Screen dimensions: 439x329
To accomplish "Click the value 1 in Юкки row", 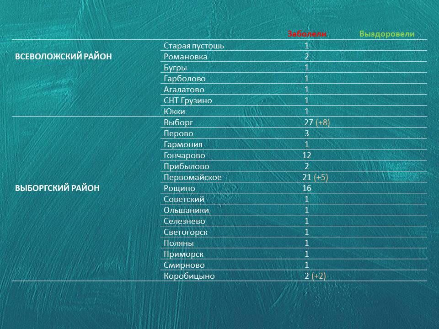I will point(306,111).
